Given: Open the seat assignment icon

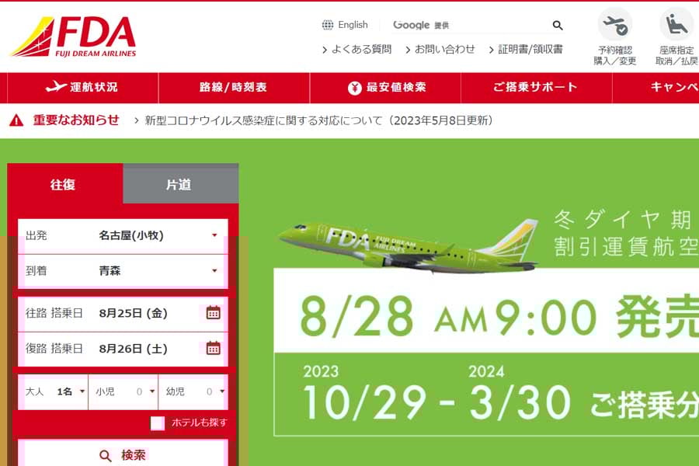Looking at the screenshot, I should [676, 25].
